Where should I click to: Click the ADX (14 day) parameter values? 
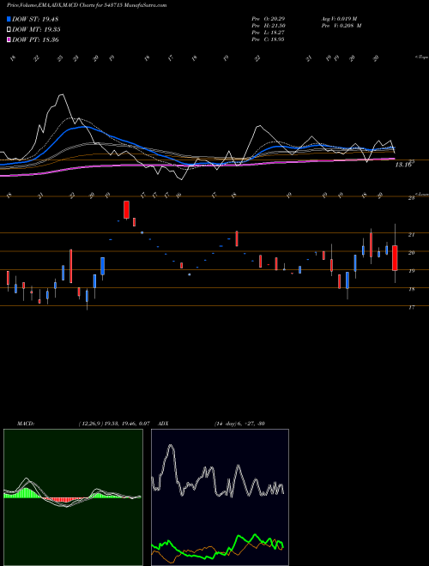(x=239, y=424)
